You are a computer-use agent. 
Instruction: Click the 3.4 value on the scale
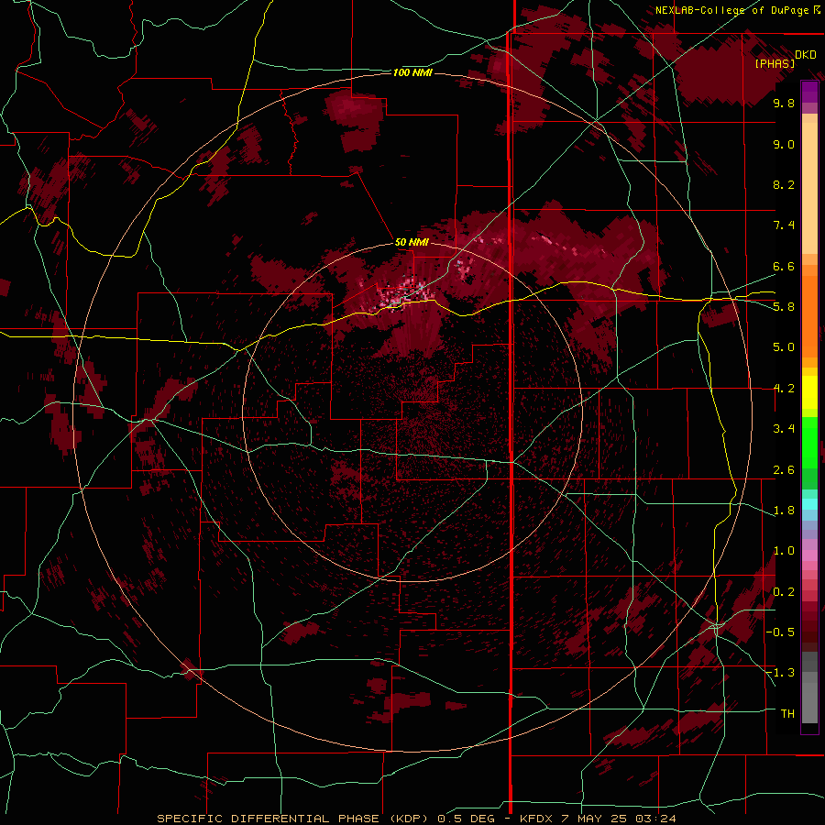coord(784,429)
